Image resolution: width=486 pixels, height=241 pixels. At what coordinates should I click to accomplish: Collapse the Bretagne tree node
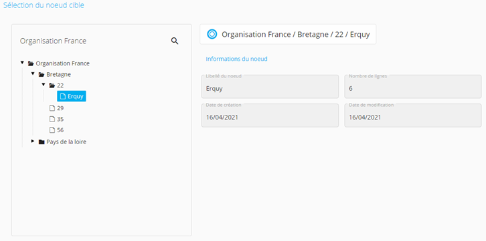[33, 74]
